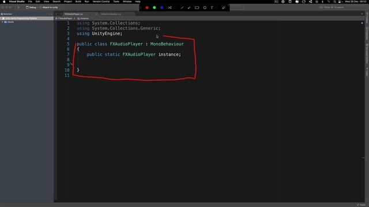Click the editor overview indicator at scrollbar top
Viewport: 369px width, 207px height.
(x=362, y=23)
